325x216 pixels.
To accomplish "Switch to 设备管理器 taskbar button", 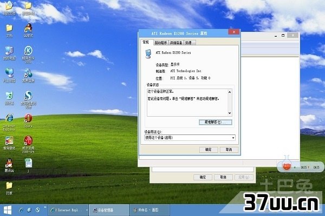I will point(109,210).
